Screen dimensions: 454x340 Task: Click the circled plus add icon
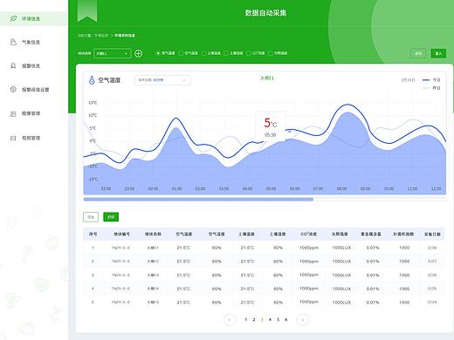click(x=139, y=53)
